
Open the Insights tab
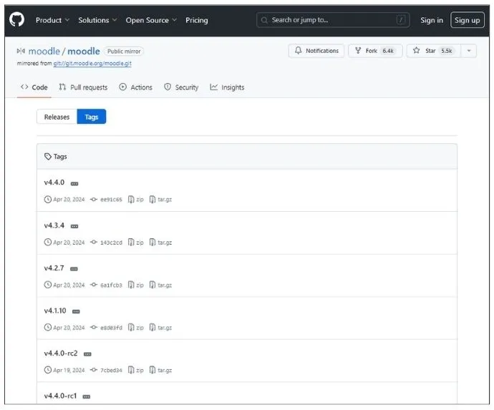(x=227, y=87)
